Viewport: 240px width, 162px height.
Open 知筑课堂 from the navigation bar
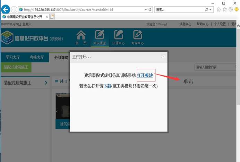tap(99, 37)
